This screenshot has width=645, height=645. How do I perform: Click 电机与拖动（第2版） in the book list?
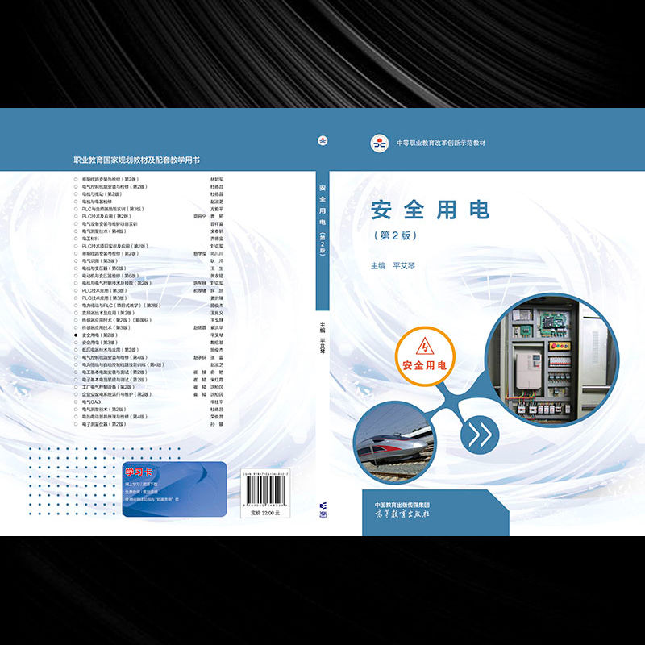click(x=102, y=194)
